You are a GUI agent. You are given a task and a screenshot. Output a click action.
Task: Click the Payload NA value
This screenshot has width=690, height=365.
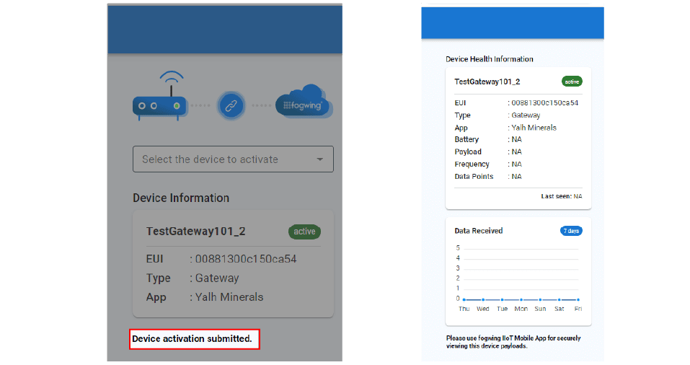517,151
